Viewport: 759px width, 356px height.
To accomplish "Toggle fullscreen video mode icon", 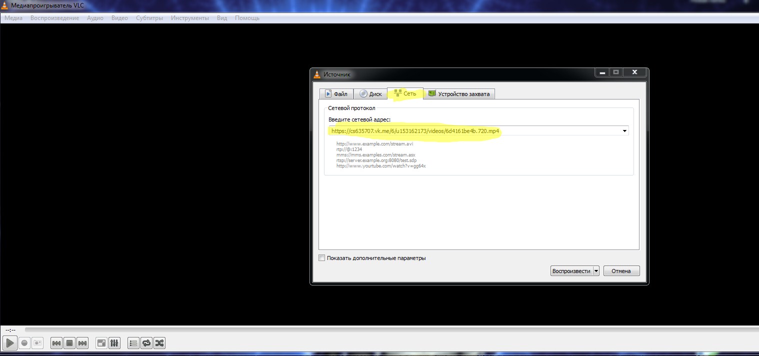I will pos(101,343).
